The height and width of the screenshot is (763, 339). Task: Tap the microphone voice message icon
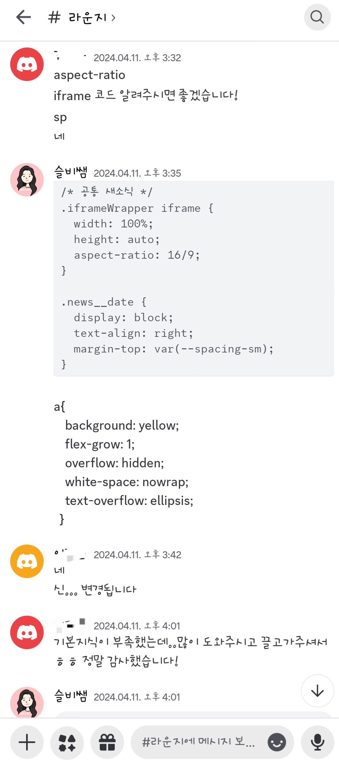tap(317, 742)
